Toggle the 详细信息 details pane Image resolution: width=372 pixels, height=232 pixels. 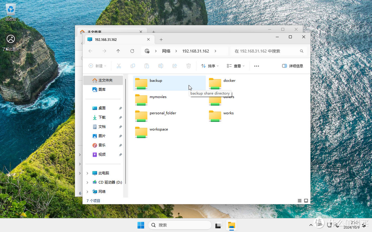tap(293, 66)
